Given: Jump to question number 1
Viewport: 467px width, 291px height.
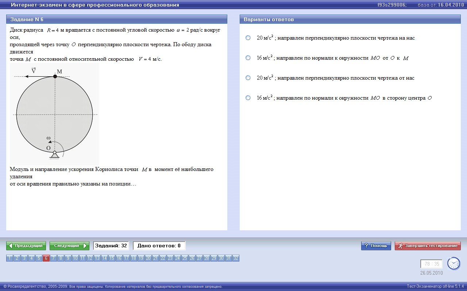Looking at the screenshot, I should (9, 258).
